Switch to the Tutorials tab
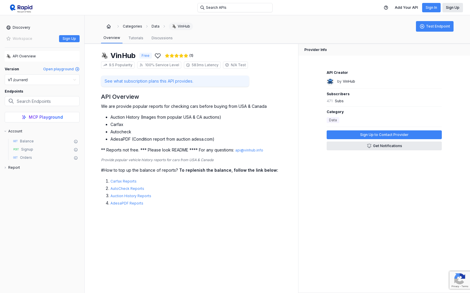Viewport: 470px width, 293px height. [x=136, y=38]
